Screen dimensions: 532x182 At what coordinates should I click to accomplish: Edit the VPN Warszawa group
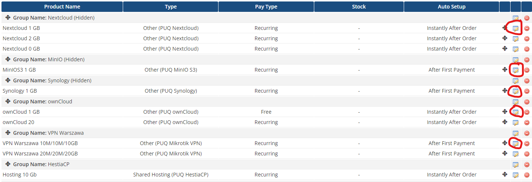pos(515,133)
